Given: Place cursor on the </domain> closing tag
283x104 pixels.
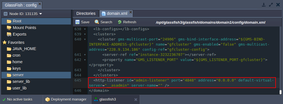Looking at the screenshot, I should (x=99, y=90).
